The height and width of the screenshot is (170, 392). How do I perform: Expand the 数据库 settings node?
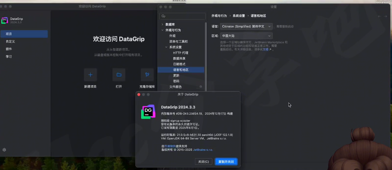pyautogui.click(x=162, y=24)
